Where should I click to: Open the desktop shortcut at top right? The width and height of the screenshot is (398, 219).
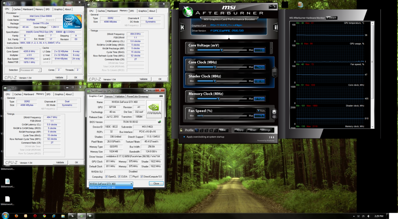[x=300, y=5]
